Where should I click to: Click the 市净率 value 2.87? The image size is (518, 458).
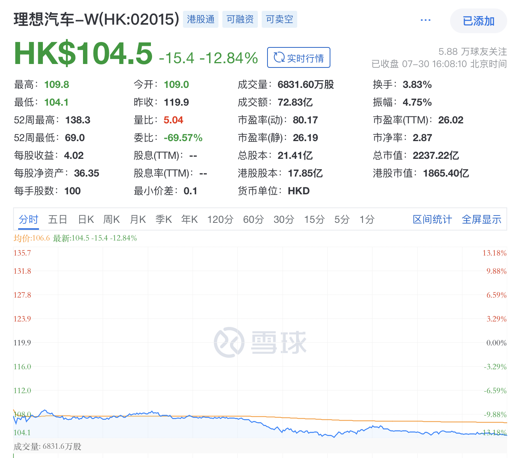422,138
